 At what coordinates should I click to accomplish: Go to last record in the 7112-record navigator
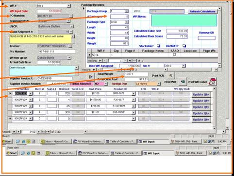pos(43,132)
